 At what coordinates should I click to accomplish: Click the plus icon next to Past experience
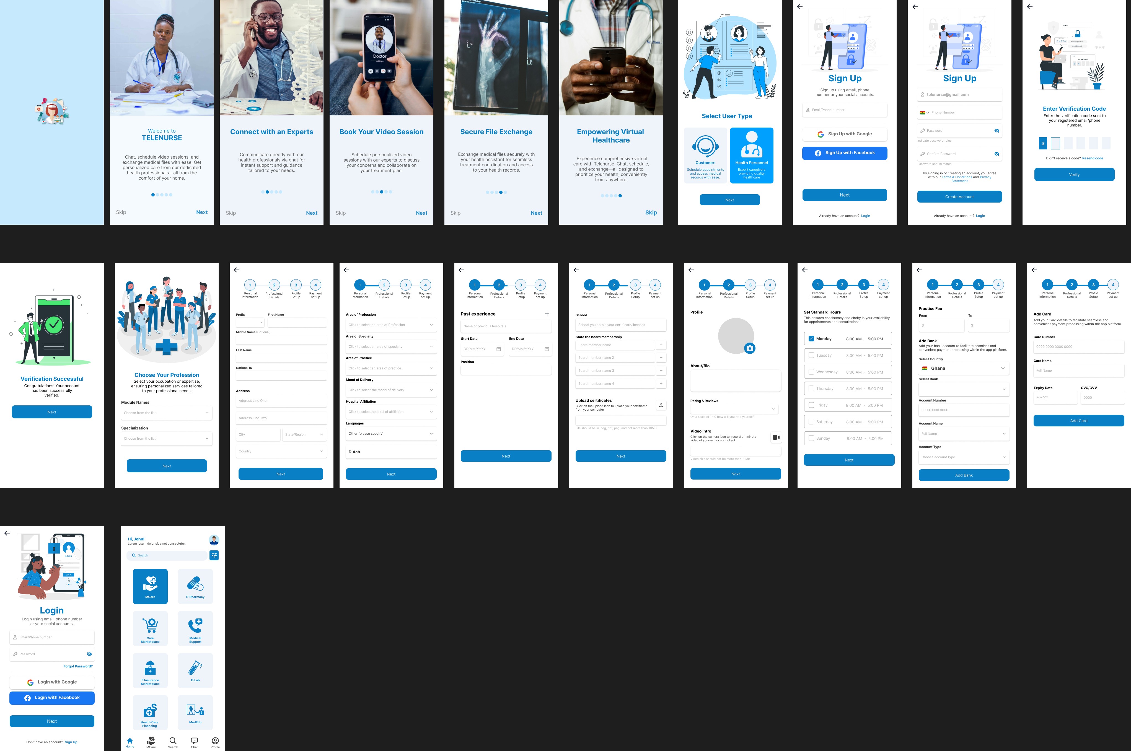(547, 314)
